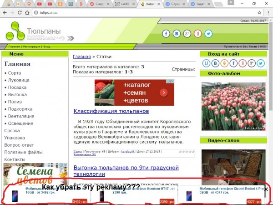Open Сорта in left menu
This screenshot has width=273, height=205.
pyautogui.click(x=15, y=73)
